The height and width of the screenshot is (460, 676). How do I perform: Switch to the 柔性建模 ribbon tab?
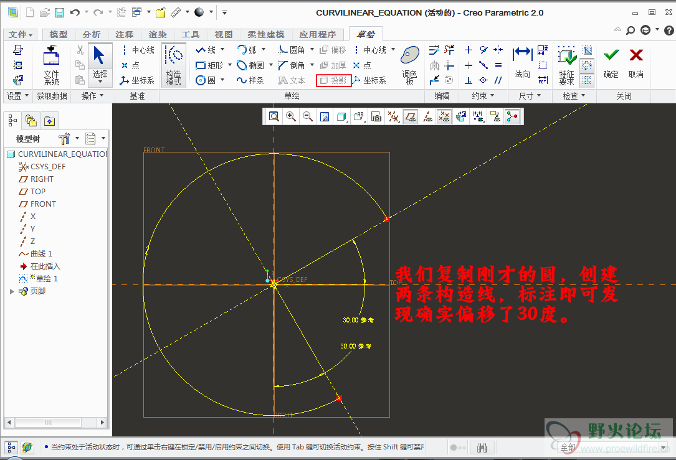pos(266,34)
